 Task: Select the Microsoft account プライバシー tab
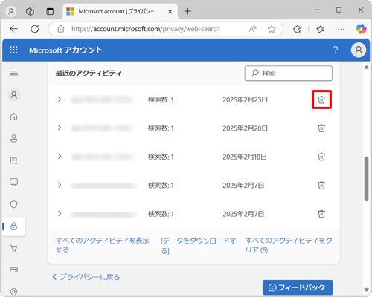(121, 11)
